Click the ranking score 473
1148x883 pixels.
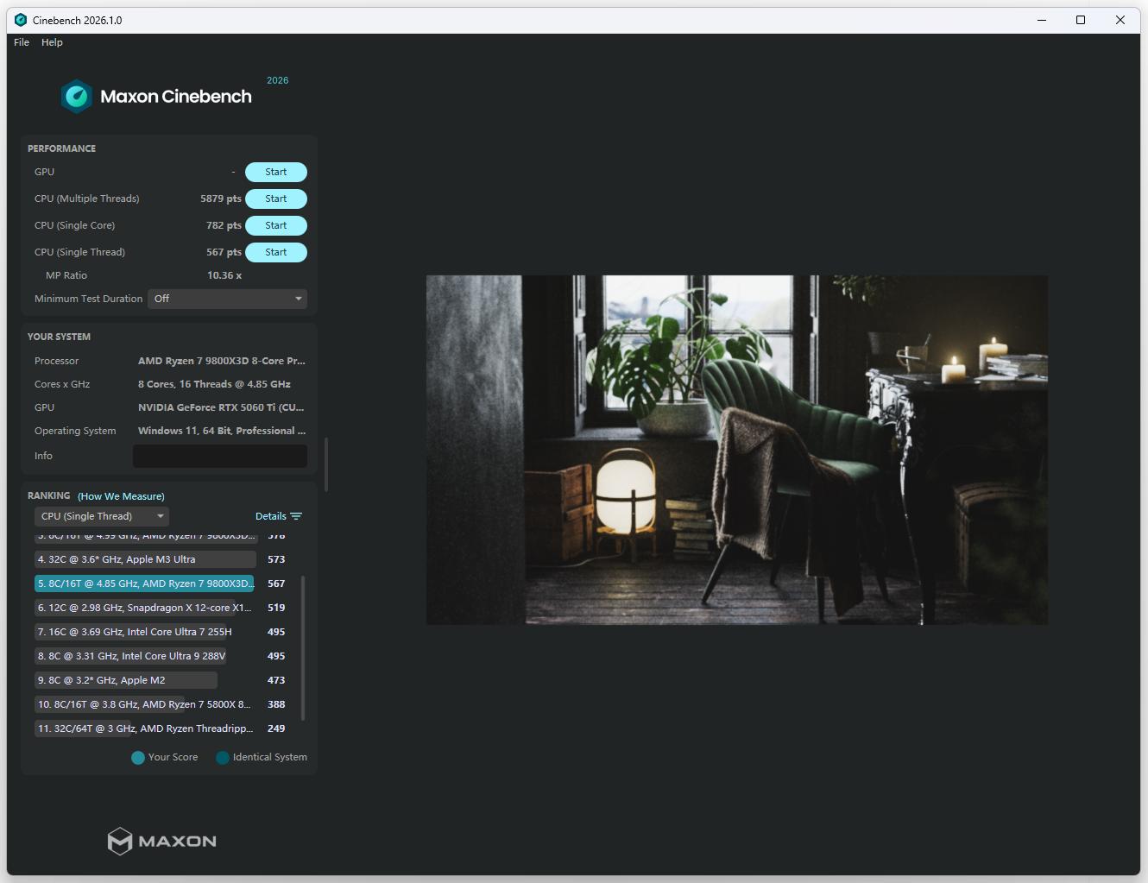(x=276, y=680)
